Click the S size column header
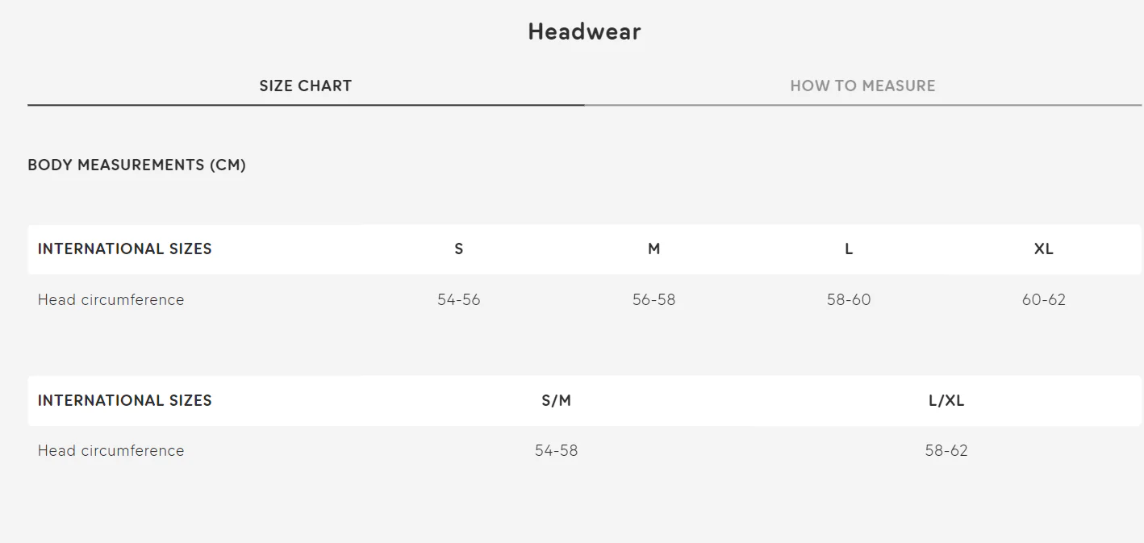This screenshot has height=543, width=1144. tap(459, 249)
